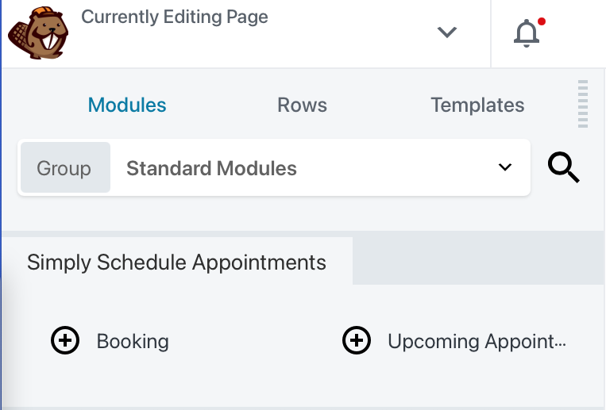Open the Standard Modules group dropdown
This screenshot has width=606, height=410.
[274, 167]
